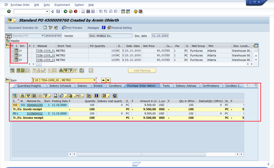Expand the Header section

point(8,41)
